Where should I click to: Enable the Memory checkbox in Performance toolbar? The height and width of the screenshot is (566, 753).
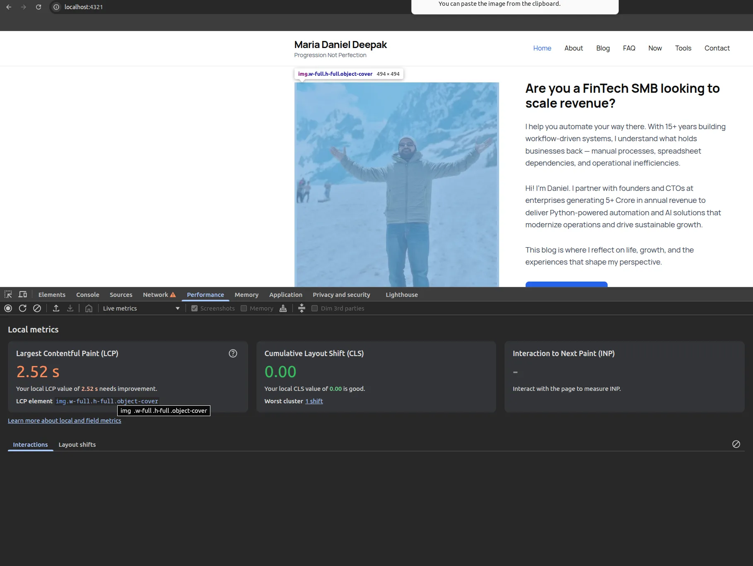244,308
